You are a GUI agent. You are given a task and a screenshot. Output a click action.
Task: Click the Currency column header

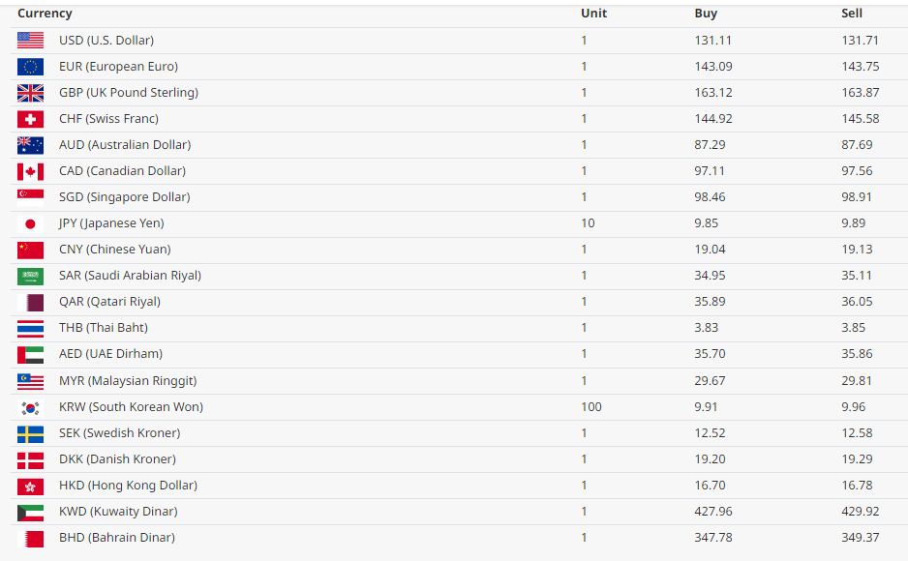[x=45, y=14]
